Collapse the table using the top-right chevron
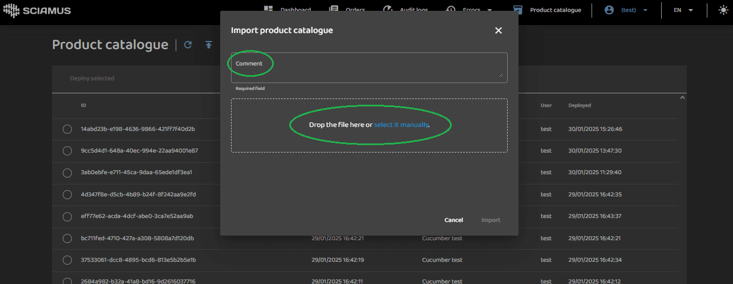Image resolution: width=733 pixels, height=284 pixels. [682, 98]
